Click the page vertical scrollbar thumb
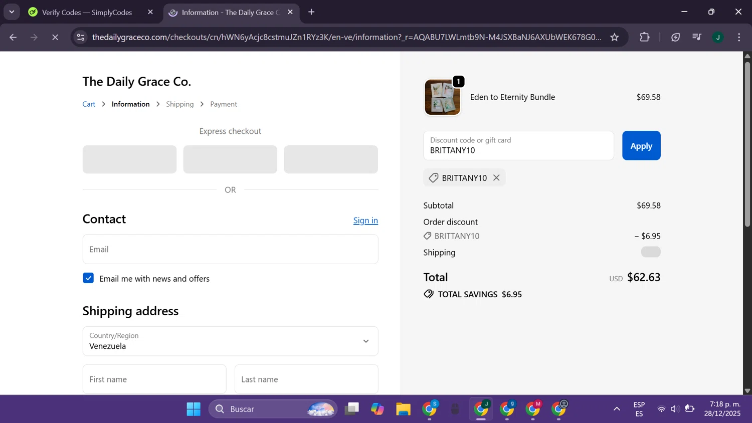Viewport: 752px width, 423px height. pos(747,144)
